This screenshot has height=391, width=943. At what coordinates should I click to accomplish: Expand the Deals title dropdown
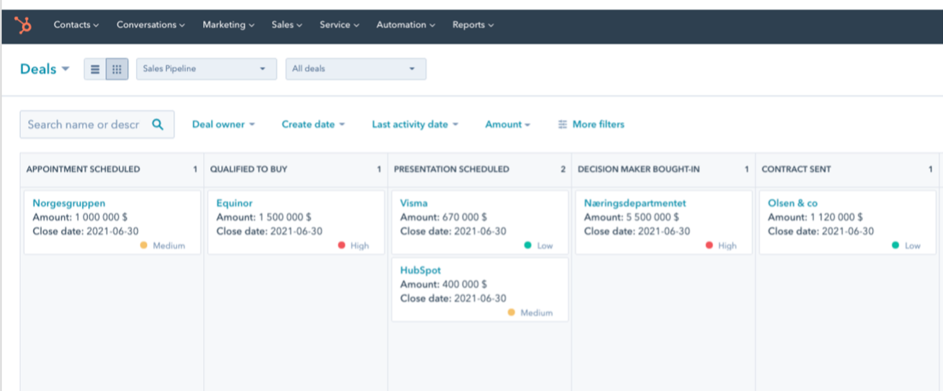tap(45, 69)
